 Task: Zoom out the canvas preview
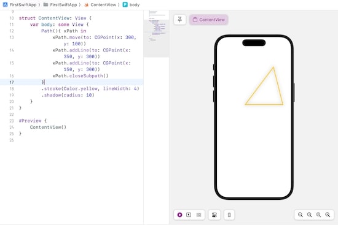pos(301,215)
